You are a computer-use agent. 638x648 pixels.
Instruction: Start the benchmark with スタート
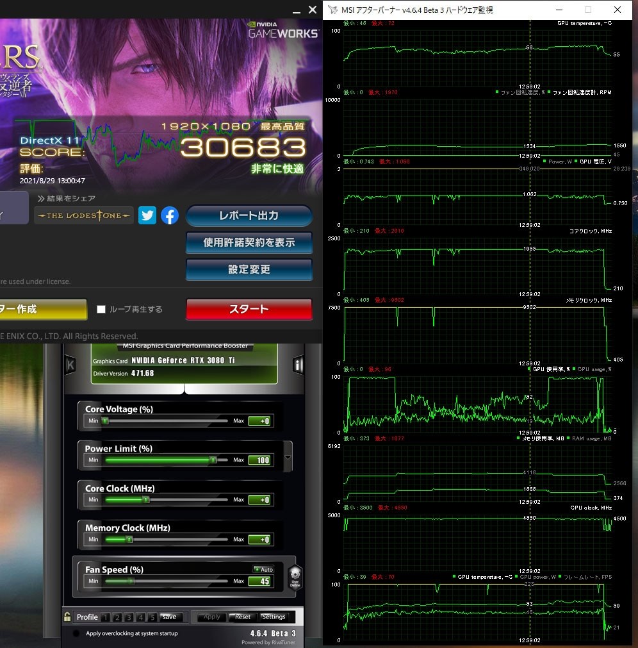click(x=249, y=309)
